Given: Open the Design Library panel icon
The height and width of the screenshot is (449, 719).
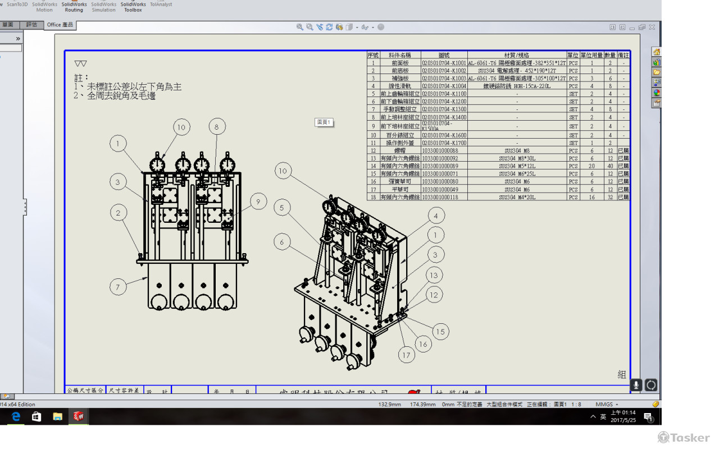Looking at the screenshot, I should click(656, 62).
